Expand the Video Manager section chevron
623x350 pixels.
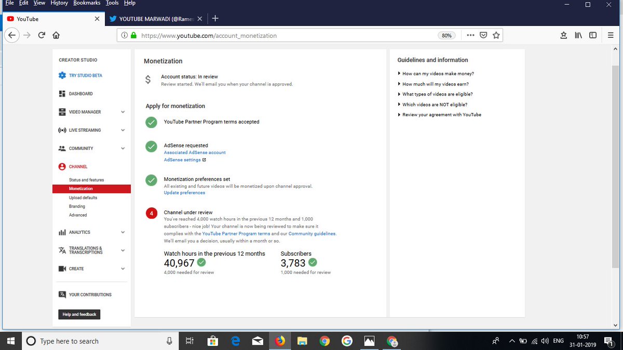[123, 112]
